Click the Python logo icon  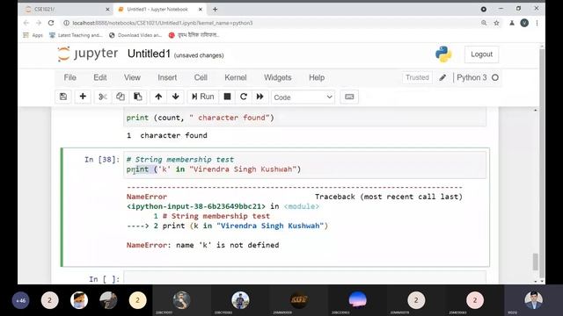443,54
